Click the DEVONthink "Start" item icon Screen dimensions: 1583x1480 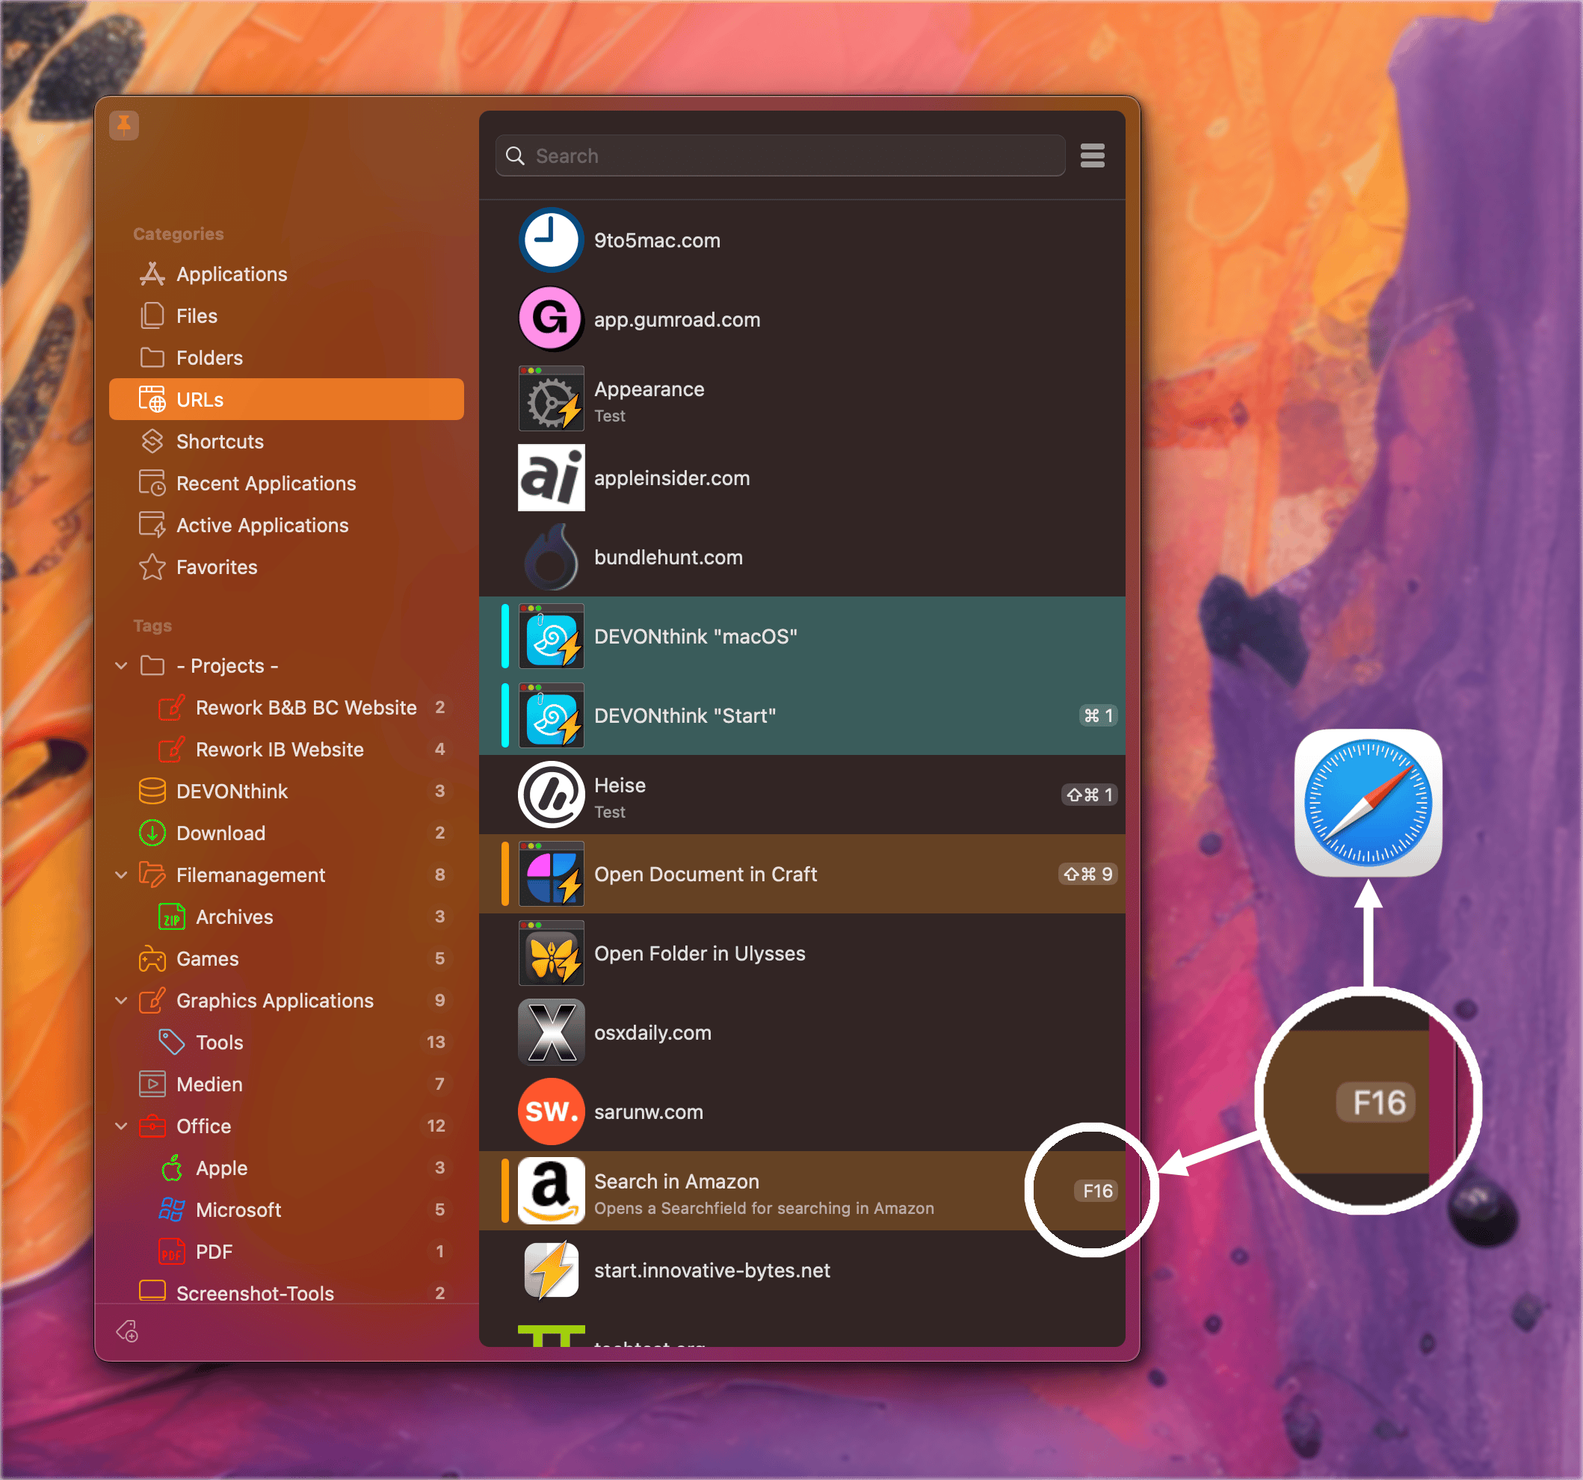[x=551, y=715]
